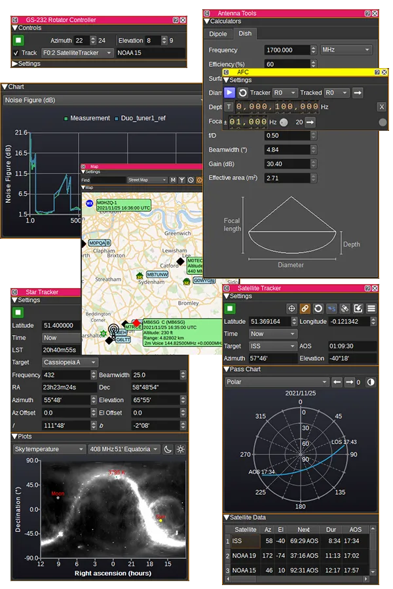Screen dimensions: 393x589
Task: Switch to the Dipole tab
Action: (218, 34)
